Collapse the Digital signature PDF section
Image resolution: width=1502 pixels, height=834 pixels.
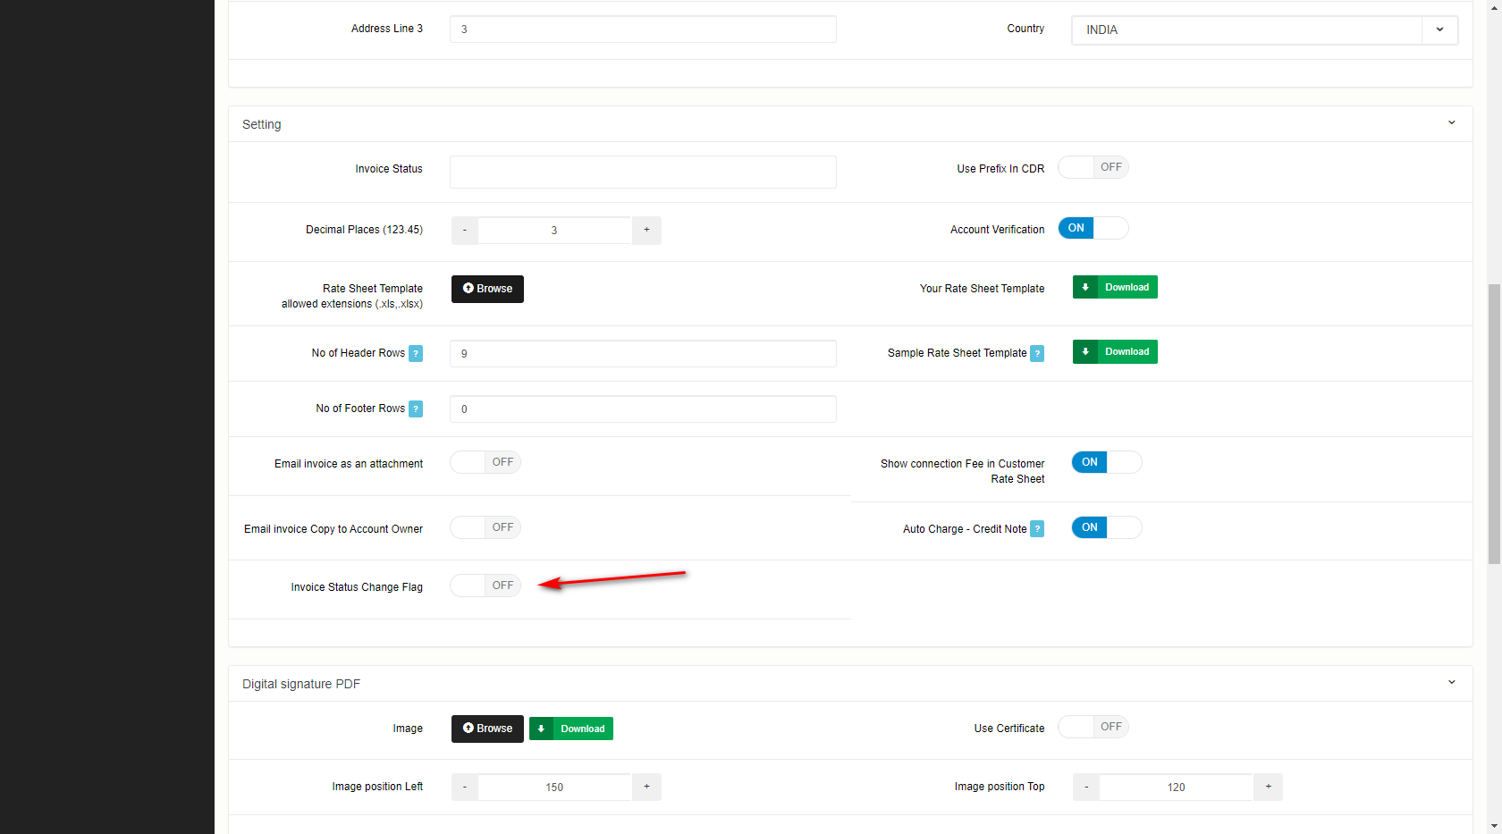tap(1451, 683)
